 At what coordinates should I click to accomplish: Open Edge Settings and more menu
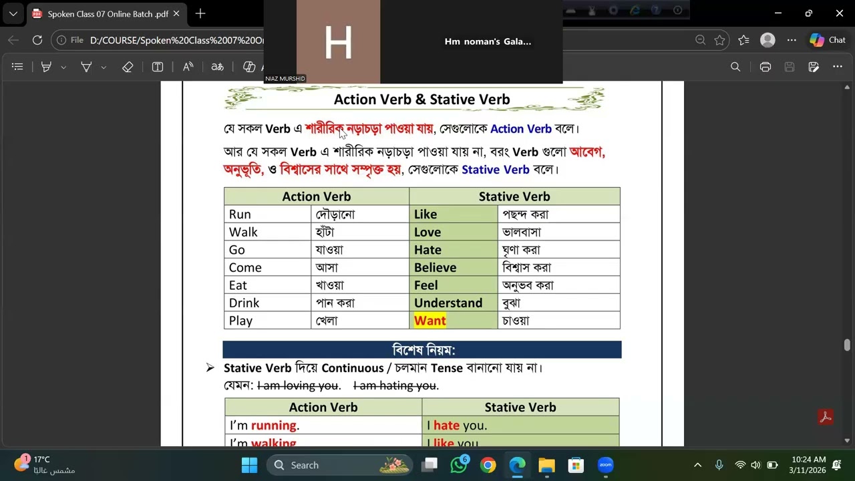pos(792,40)
